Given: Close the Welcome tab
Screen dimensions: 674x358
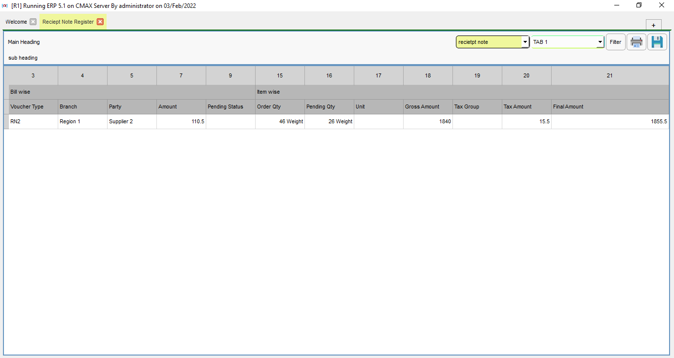Looking at the screenshot, I should click(x=33, y=21).
